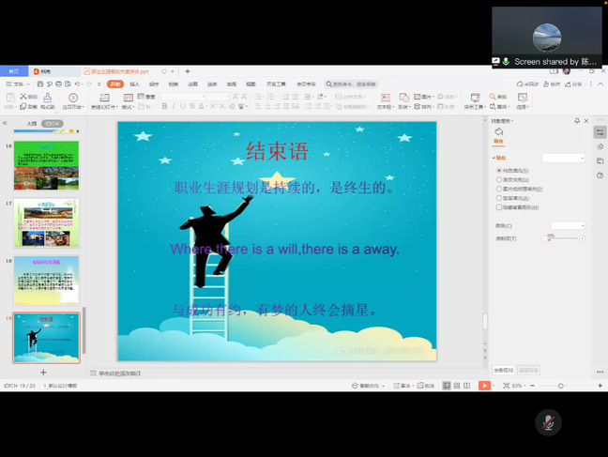The width and height of the screenshot is (608, 457).
Task: Open help icon in right sidebar
Action: point(600,177)
